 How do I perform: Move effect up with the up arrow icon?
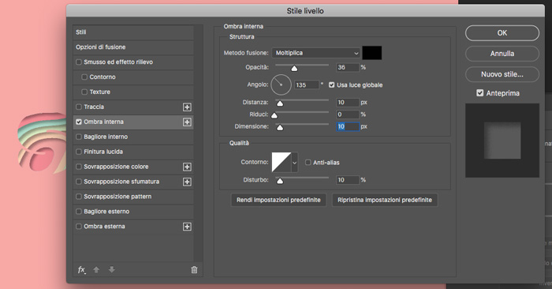[x=96, y=270]
